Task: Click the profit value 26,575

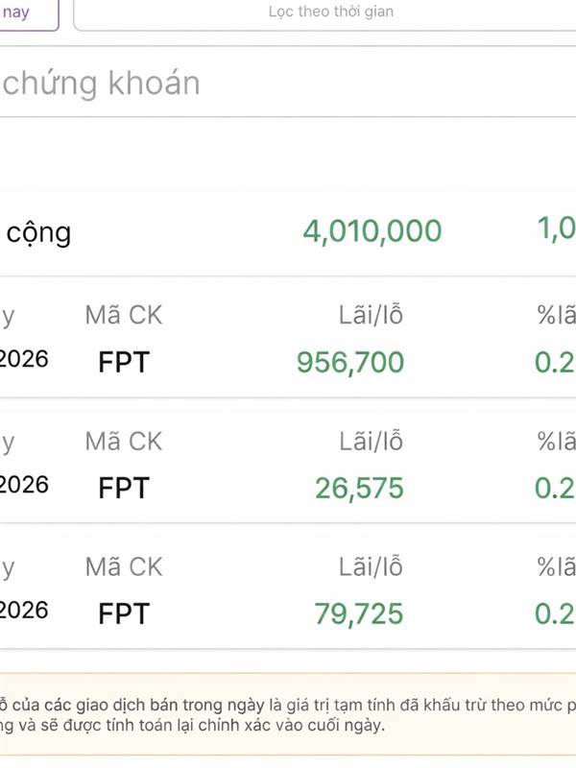Action: (359, 488)
